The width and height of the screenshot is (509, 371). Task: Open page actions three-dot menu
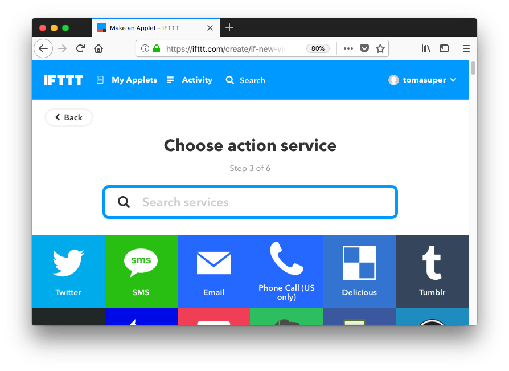point(348,49)
